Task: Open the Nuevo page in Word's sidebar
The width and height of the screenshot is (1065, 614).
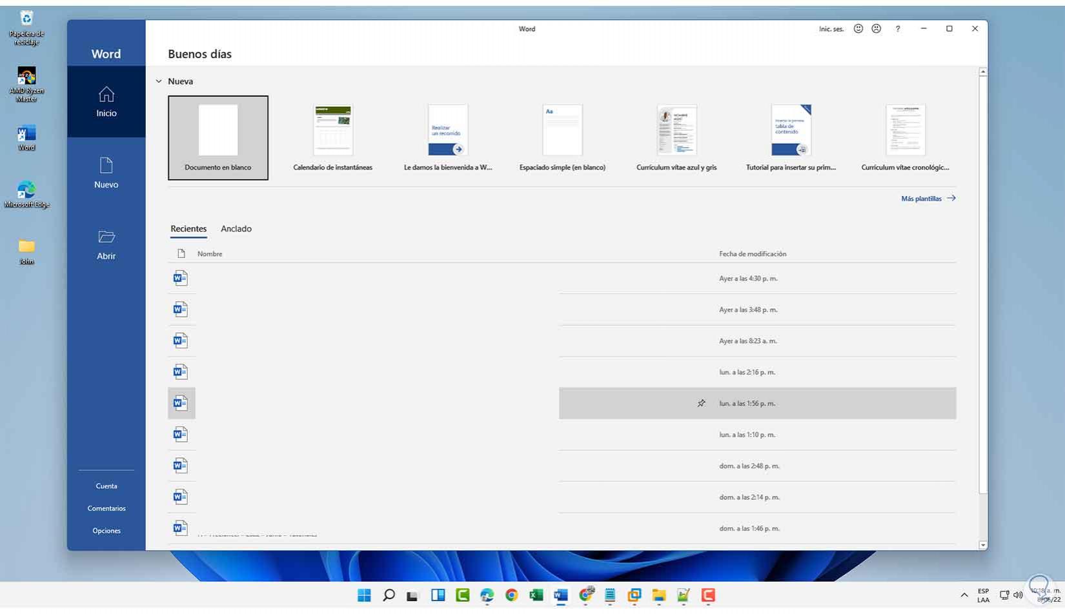Action: [x=107, y=173]
